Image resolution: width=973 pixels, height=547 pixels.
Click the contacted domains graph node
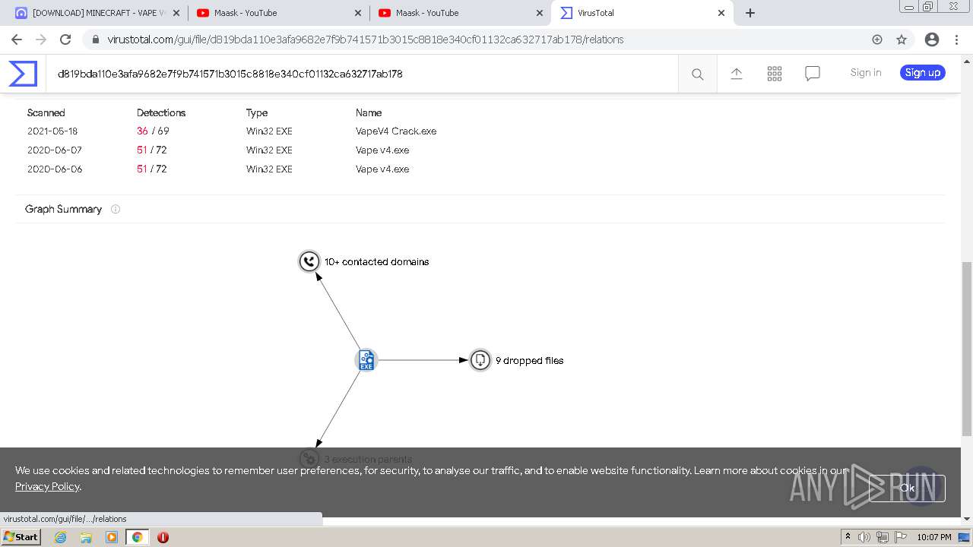[309, 261]
